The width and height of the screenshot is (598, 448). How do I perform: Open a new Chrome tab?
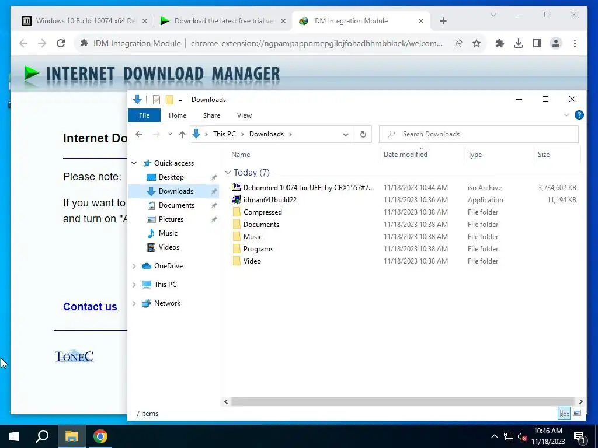click(443, 21)
